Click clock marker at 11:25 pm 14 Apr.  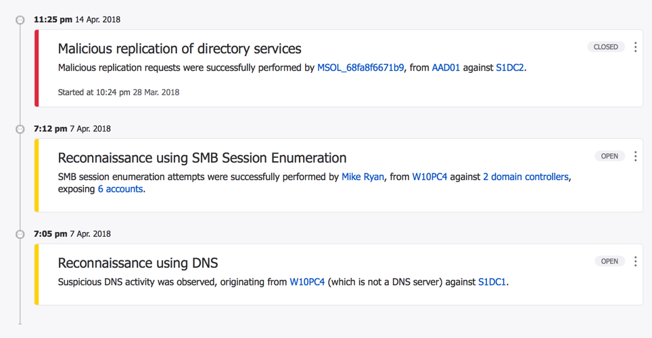pos(20,20)
